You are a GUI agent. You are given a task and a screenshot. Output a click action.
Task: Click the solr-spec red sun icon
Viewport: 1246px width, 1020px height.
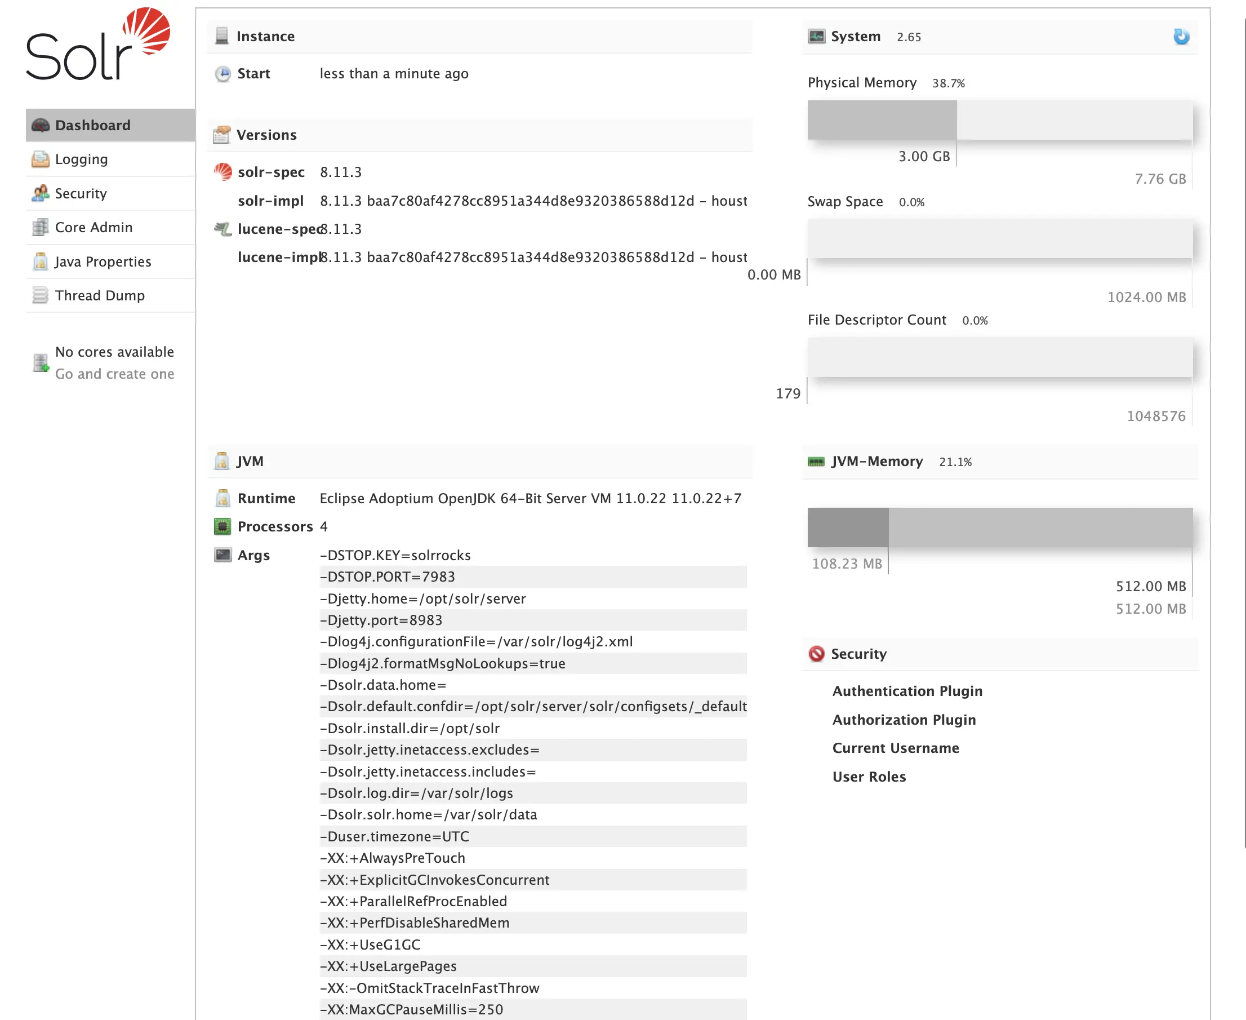[222, 171]
